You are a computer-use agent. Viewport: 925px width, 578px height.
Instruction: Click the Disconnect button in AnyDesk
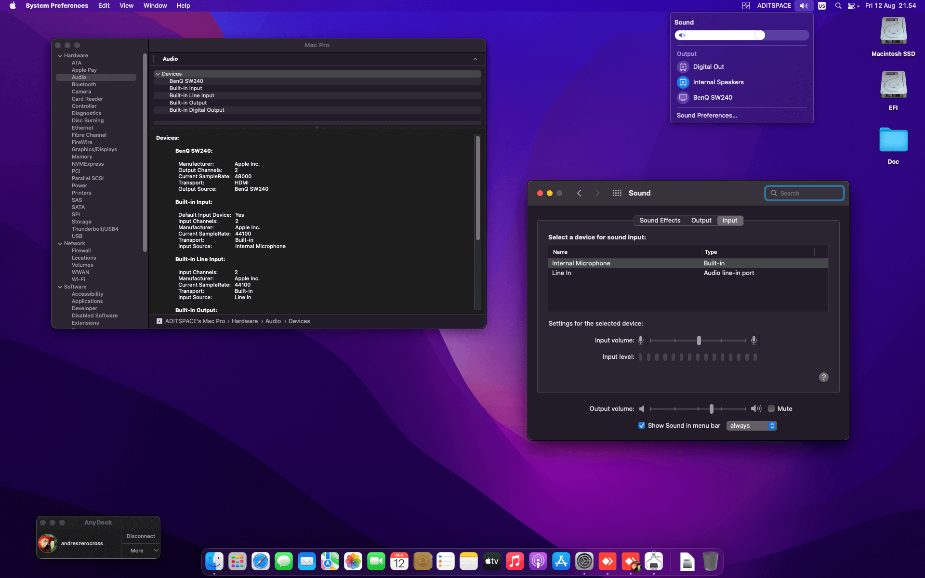point(141,536)
